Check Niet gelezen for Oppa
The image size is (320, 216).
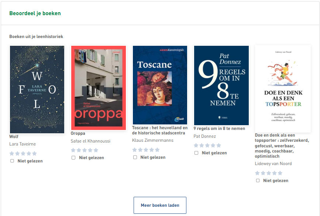pos(73,158)
